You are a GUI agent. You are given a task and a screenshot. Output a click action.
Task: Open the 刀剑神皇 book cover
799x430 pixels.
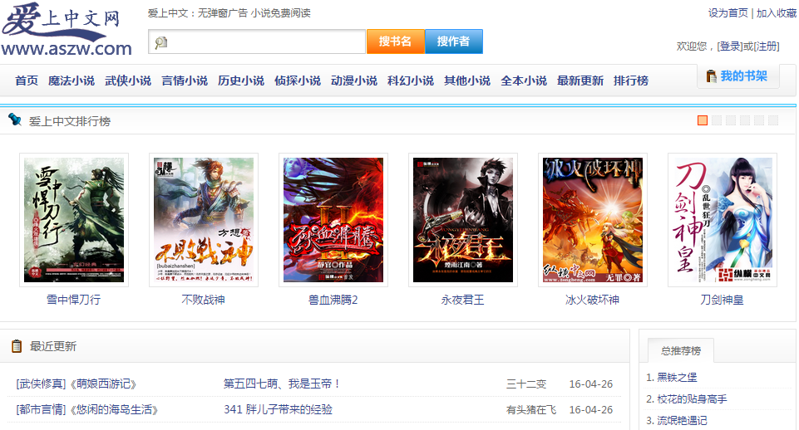tap(723, 220)
